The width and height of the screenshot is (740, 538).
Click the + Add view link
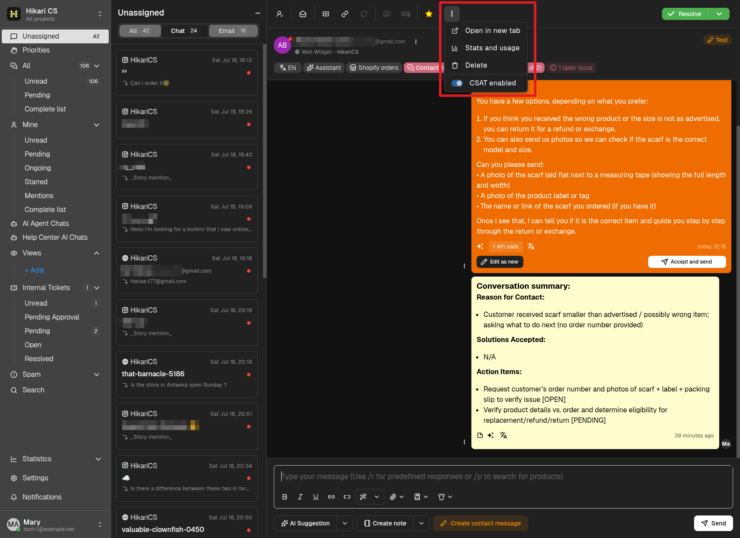[34, 271]
